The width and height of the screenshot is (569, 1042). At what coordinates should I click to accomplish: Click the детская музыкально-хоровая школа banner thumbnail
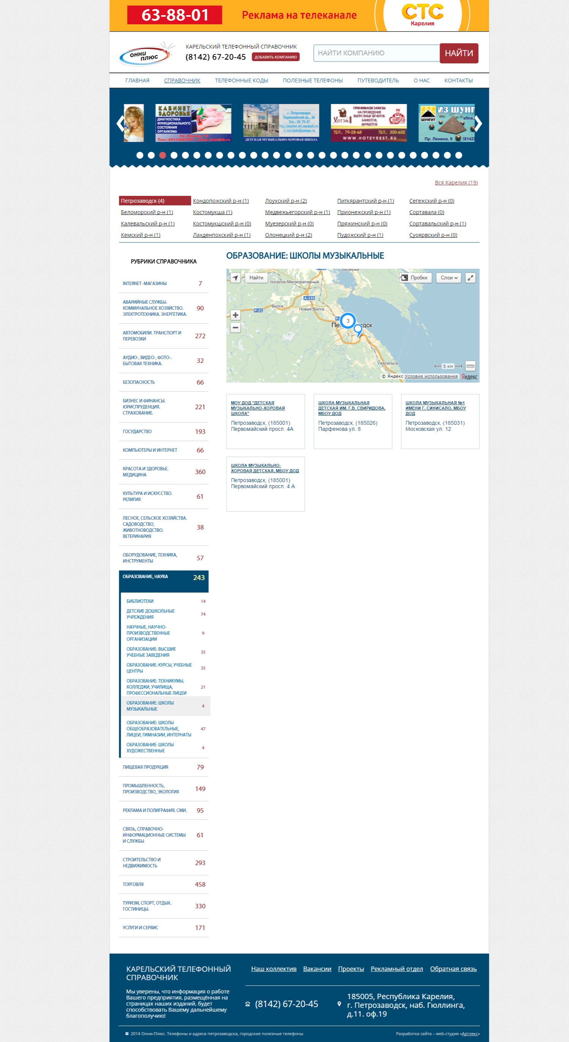click(281, 123)
